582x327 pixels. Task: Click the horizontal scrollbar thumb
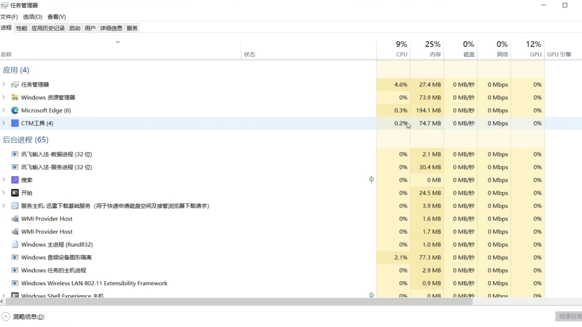[x=239, y=301]
